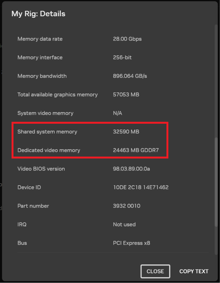Click the Device ID value 10DE 2C18

point(141,188)
